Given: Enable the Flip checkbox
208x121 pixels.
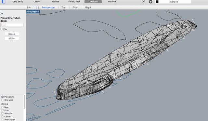Looking at the screenshot, I should [x=2, y=29].
